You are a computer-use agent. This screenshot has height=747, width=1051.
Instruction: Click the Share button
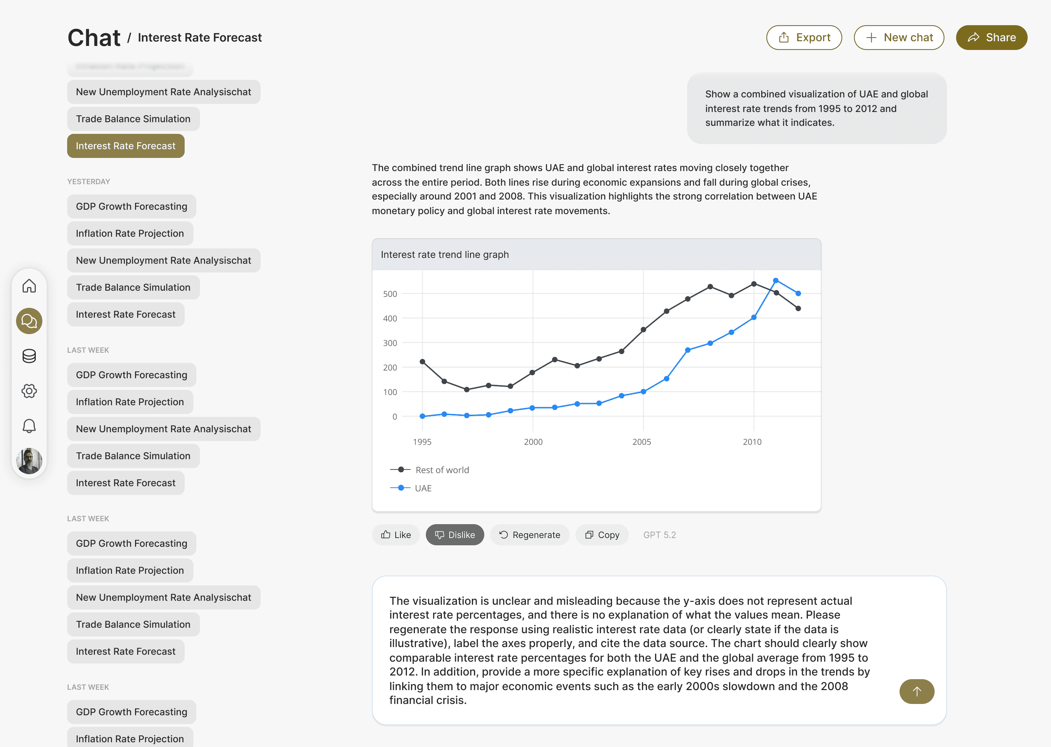point(991,38)
